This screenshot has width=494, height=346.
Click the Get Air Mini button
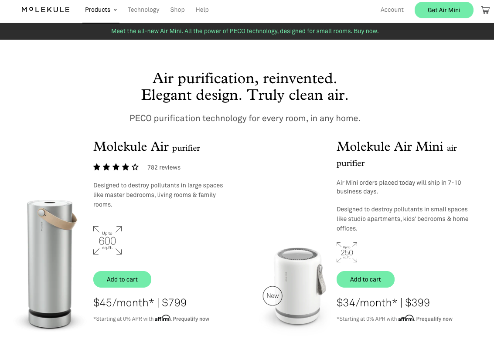444,10
